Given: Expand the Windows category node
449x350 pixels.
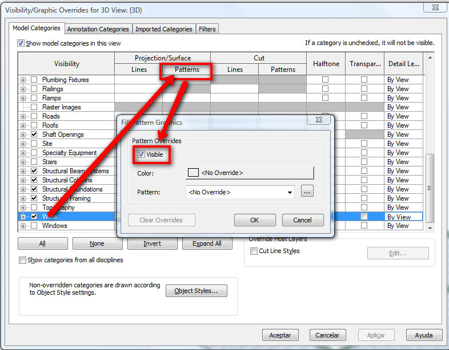Looking at the screenshot, I should pos(23,226).
